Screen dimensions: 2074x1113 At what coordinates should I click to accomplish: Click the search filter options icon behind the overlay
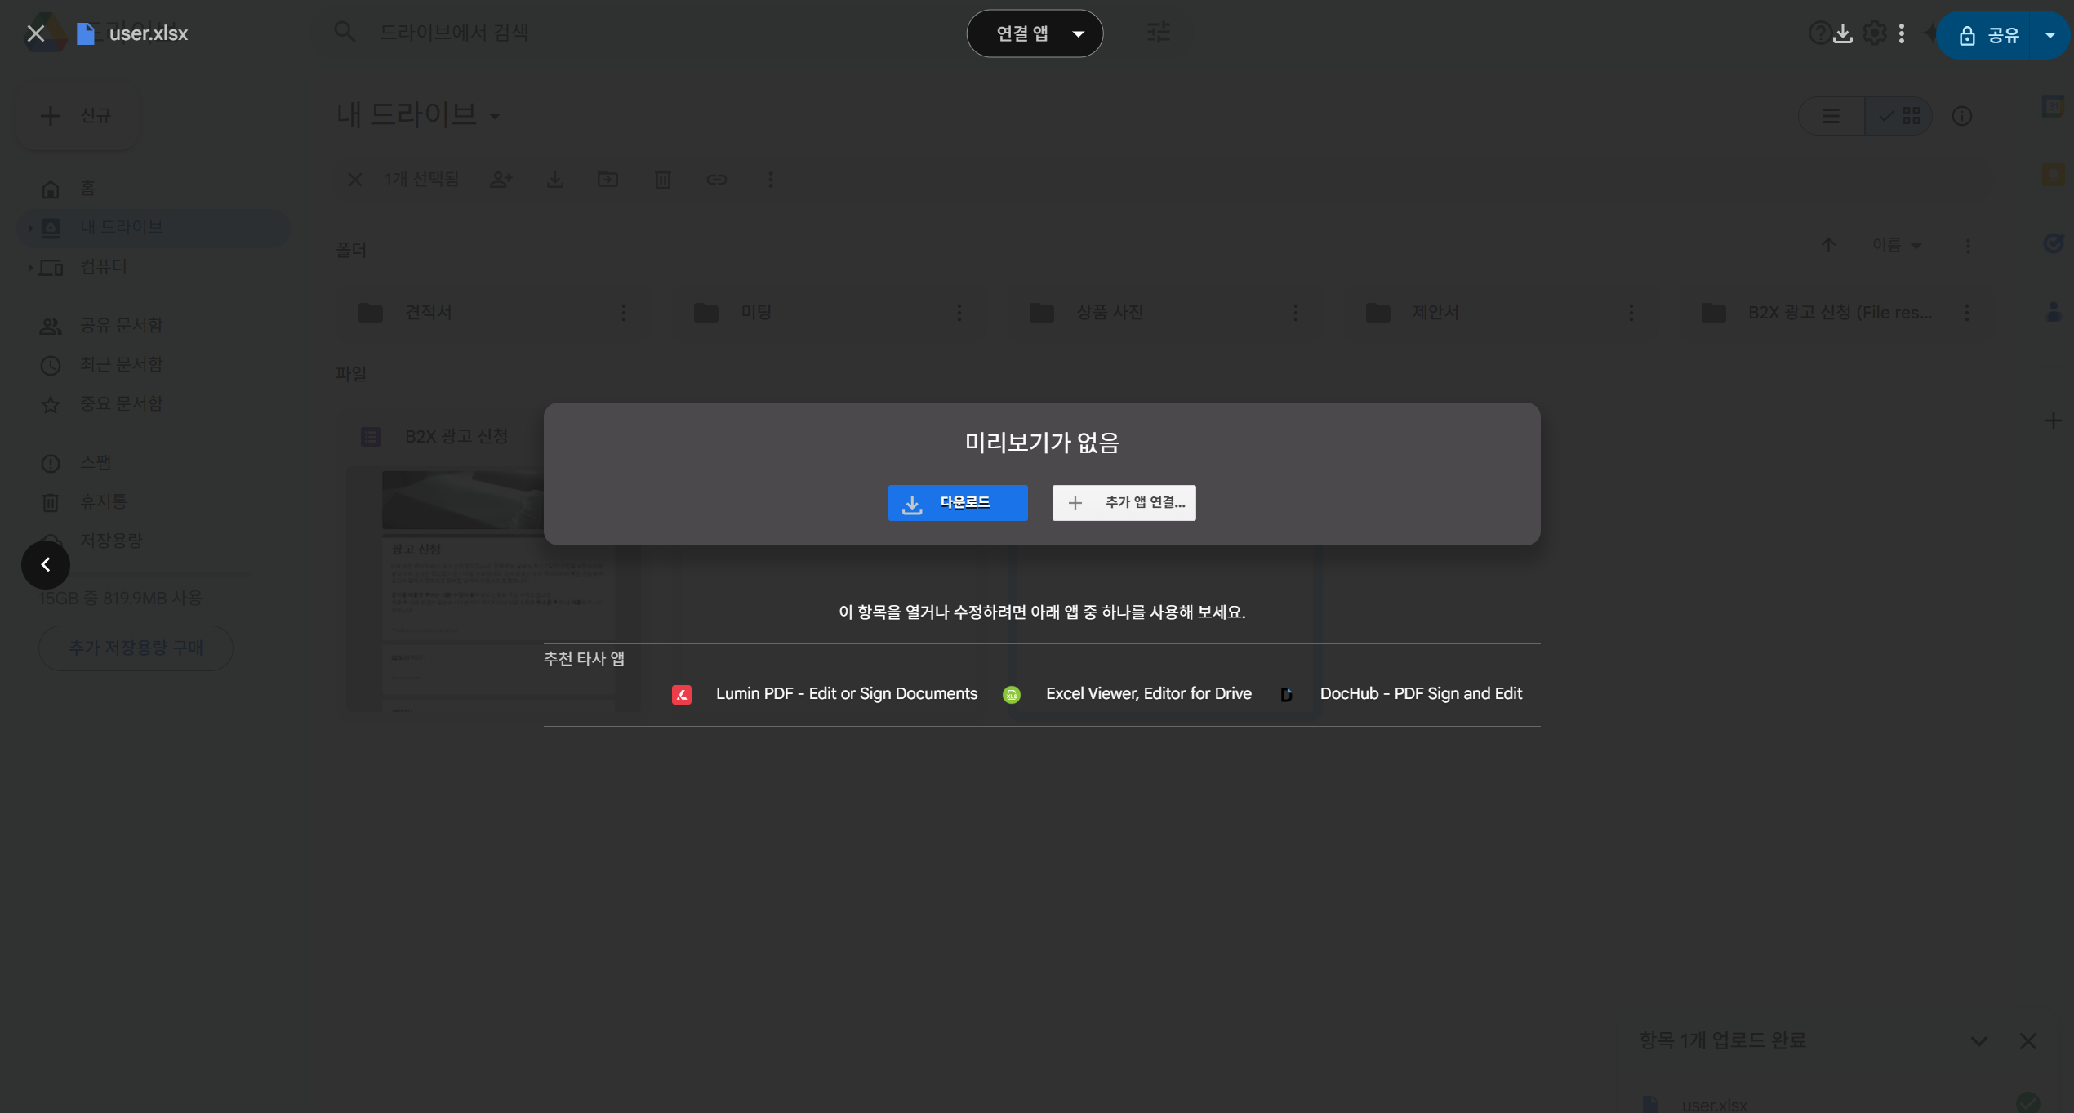click(1159, 33)
